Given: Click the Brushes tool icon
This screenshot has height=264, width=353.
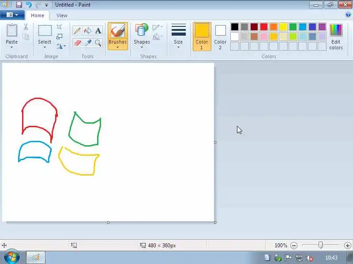Looking at the screenshot, I should click(117, 31).
